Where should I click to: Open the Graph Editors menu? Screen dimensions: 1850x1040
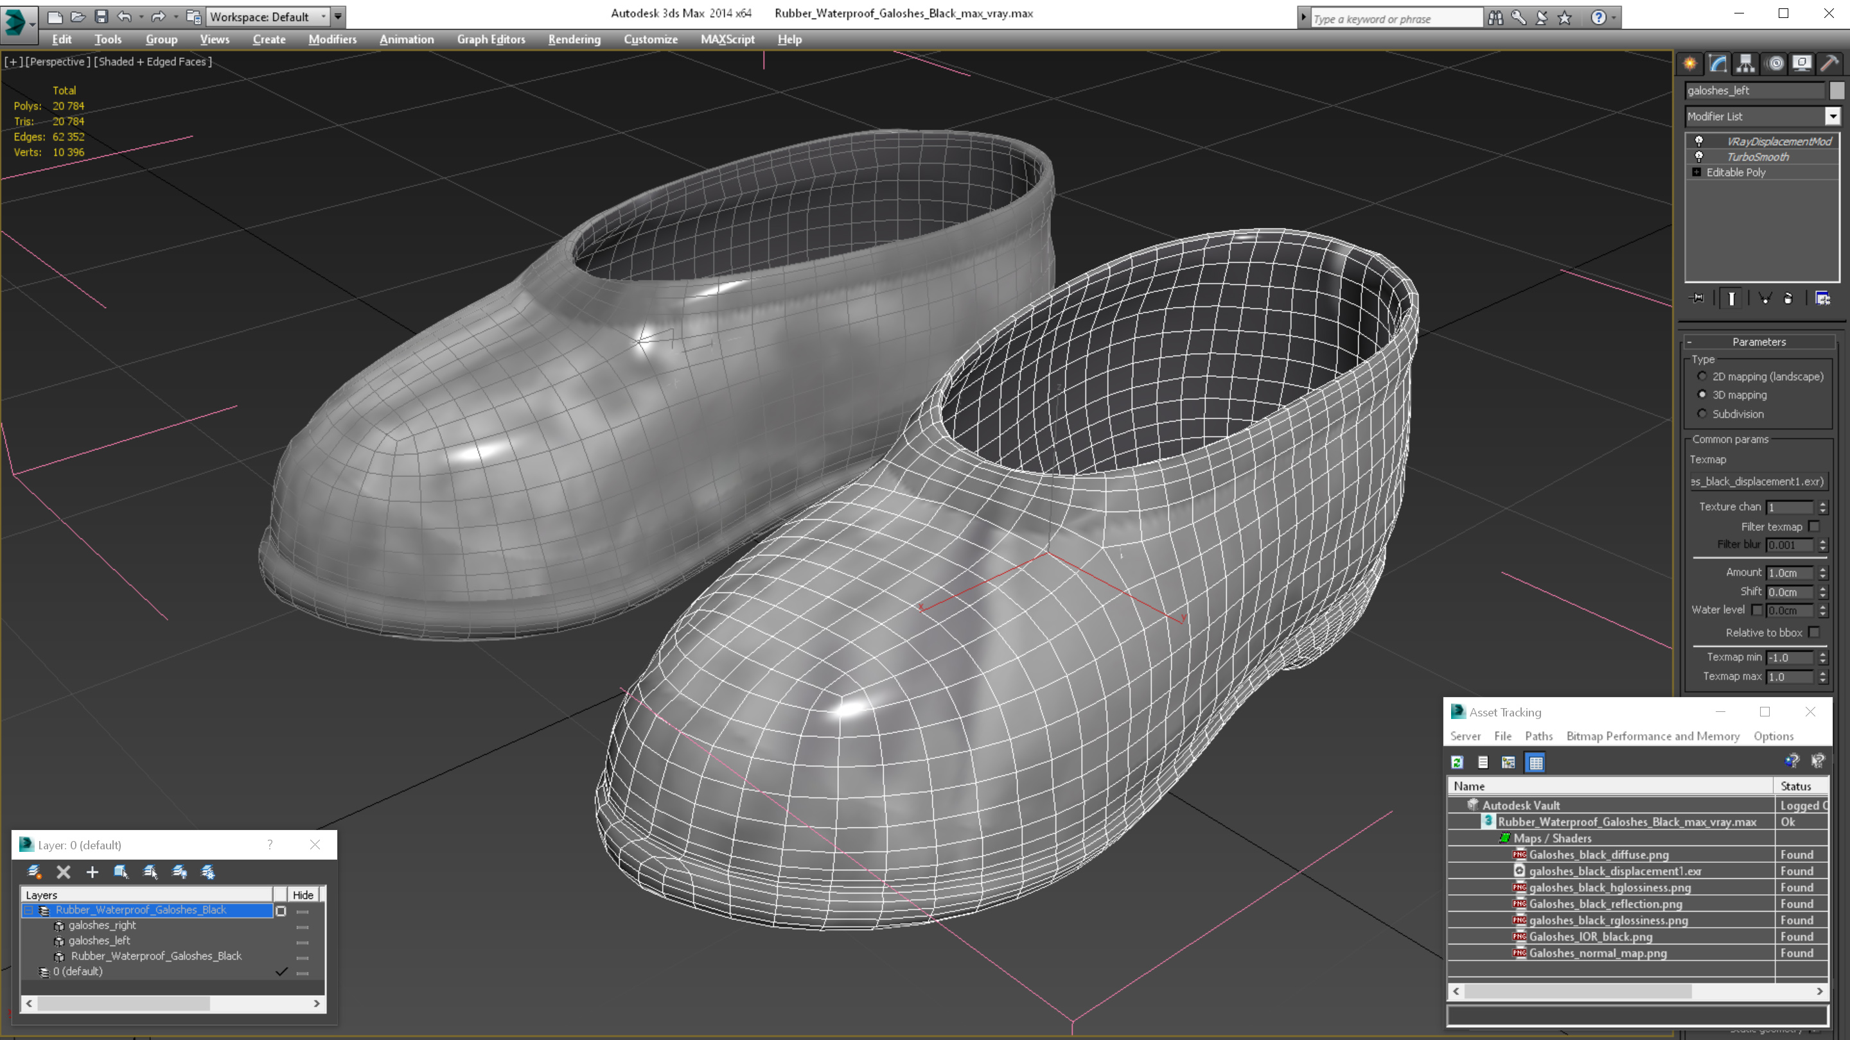(491, 39)
